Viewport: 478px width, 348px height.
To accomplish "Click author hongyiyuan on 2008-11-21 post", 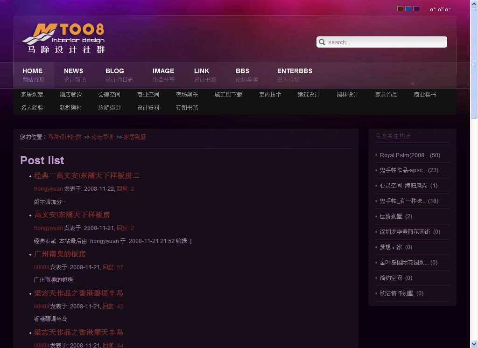I will [49, 228].
